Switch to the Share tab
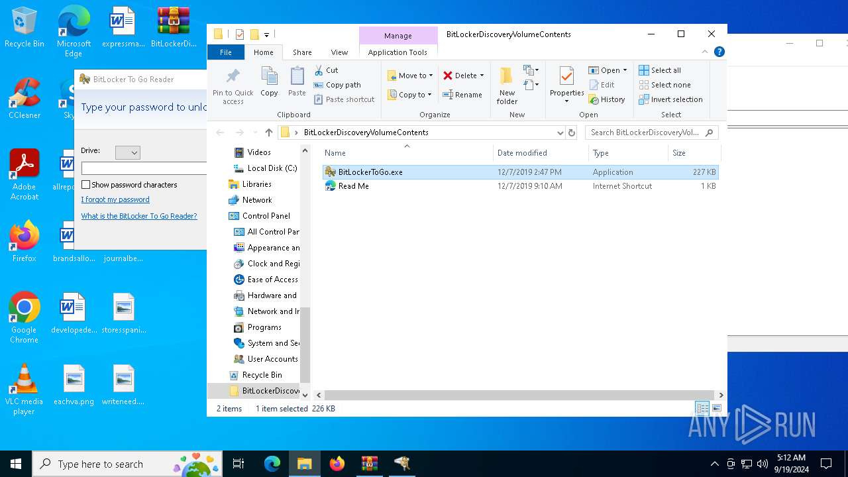 click(x=302, y=52)
